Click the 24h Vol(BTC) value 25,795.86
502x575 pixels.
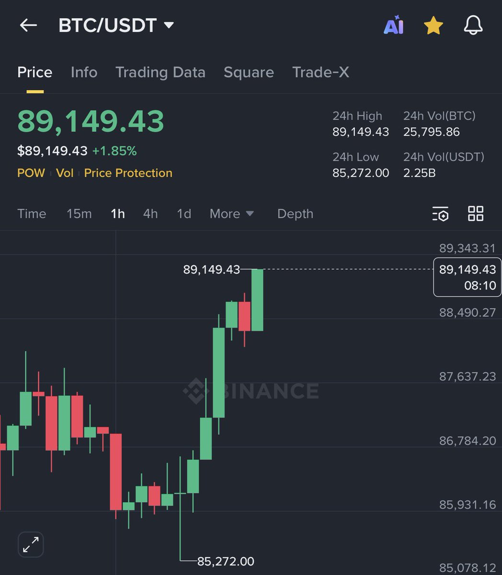(x=432, y=132)
